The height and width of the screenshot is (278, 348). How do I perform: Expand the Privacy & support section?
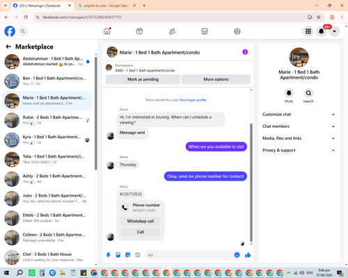coord(299,150)
